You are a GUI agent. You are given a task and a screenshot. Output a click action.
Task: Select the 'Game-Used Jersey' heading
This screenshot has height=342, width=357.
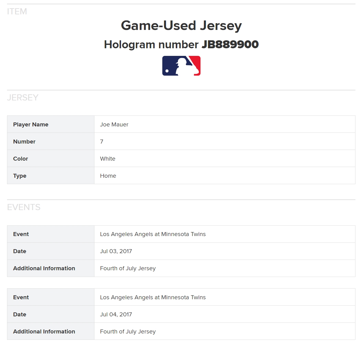tap(181, 25)
